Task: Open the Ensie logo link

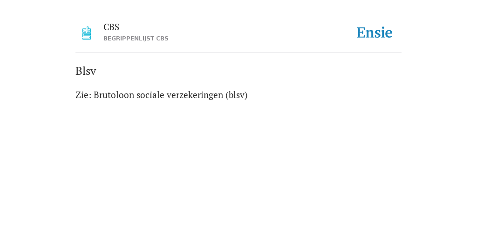Action: (375, 33)
